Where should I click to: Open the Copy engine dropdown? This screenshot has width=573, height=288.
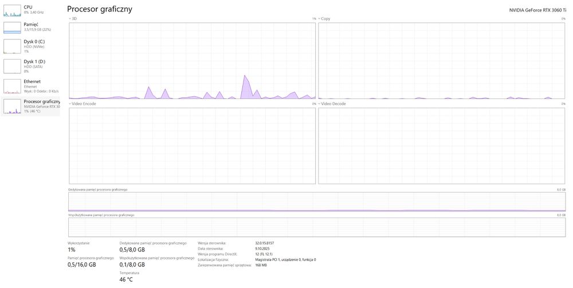[x=324, y=19]
